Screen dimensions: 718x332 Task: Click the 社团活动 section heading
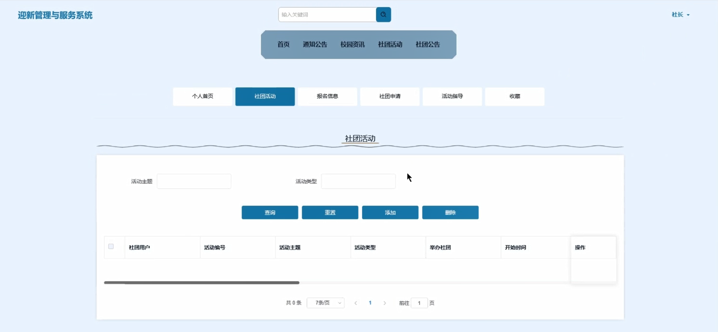pos(360,139)
